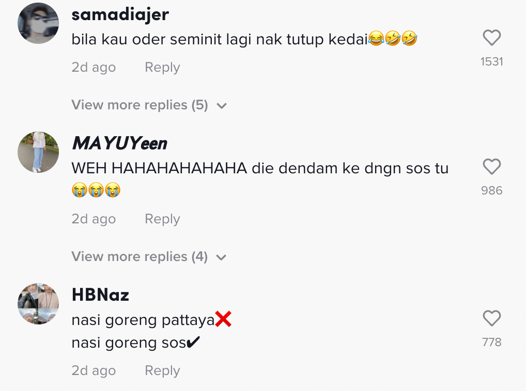Screen dimensions: 526x391
Task: Open the samadiajer username link
Action: click(x=120, y=15)
